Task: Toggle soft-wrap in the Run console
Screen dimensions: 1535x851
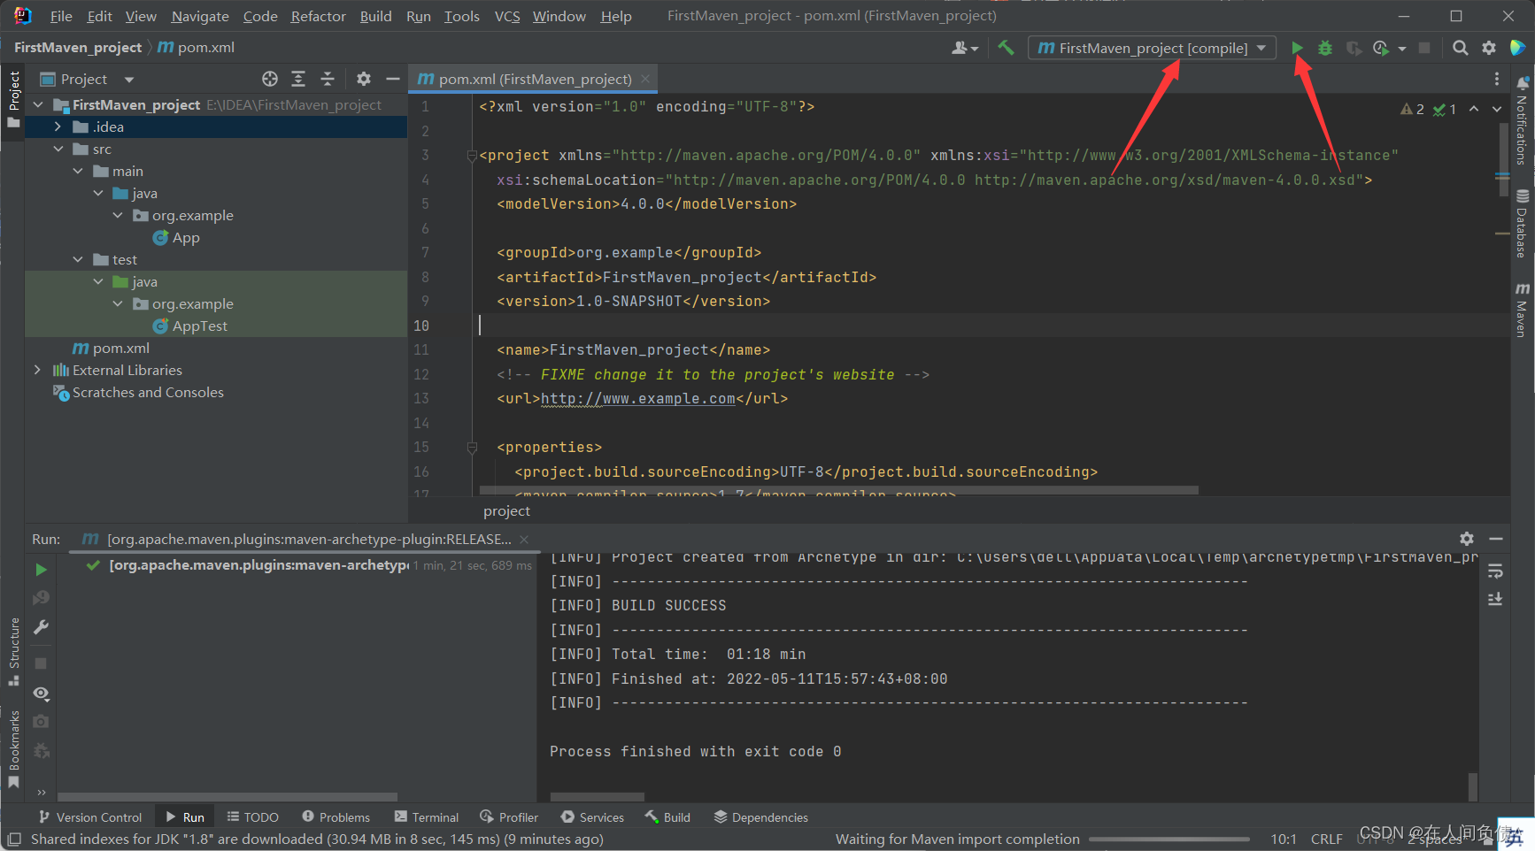Action: [1495, 571]
